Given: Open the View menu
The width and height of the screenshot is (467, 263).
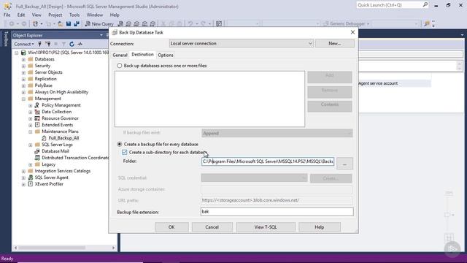Looking at the screenshot, I should pos(36,15).
